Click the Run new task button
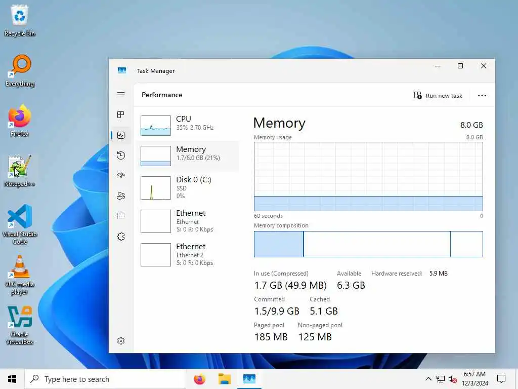The image size is (518, 389). click(438, 96)
